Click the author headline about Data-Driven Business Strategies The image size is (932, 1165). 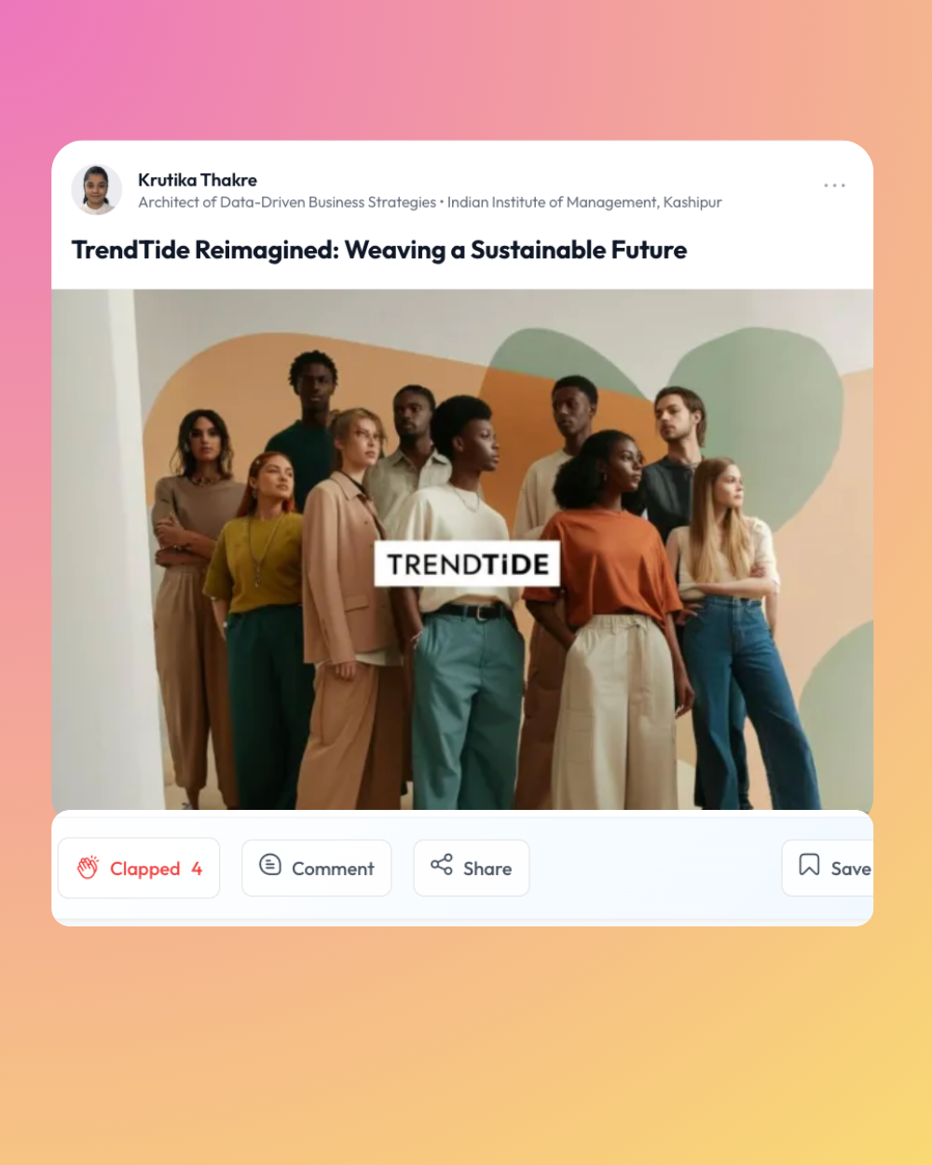click(x=287, y=202)
